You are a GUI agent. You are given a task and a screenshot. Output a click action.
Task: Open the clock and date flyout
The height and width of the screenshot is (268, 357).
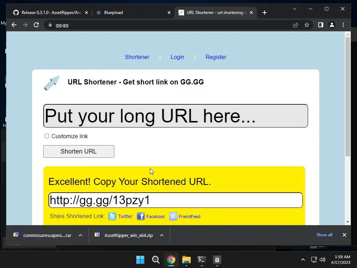click(x=341, y=260)
